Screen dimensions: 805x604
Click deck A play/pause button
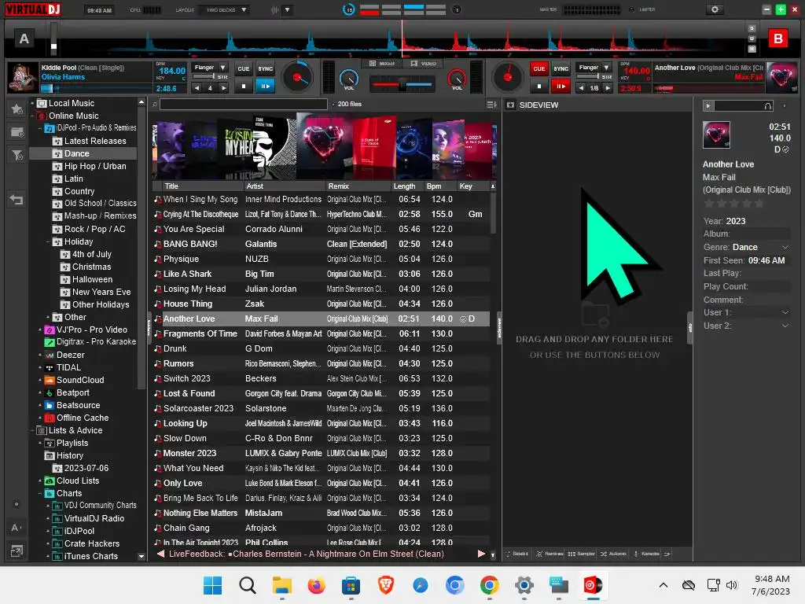pyautogui.click(x=265, y=87)
